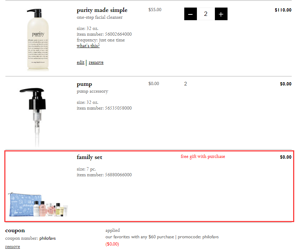
Task: Click the quantity field showing 2
Action: [206, 14]
